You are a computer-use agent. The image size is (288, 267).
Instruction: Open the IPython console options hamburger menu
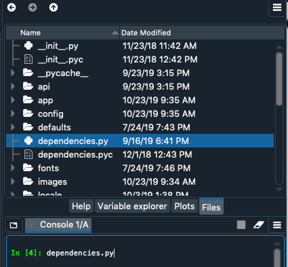[277, 225]
